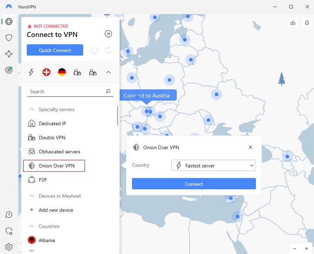Open the Country Fastest server dropdown
The width and height of the screenshot is (314, 254).
click(213, 165)
